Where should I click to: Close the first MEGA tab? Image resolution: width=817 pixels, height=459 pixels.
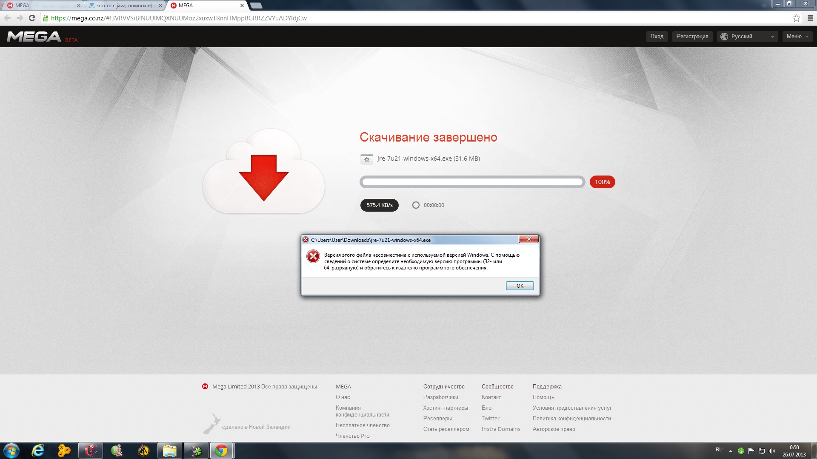[x=78, y=6]
